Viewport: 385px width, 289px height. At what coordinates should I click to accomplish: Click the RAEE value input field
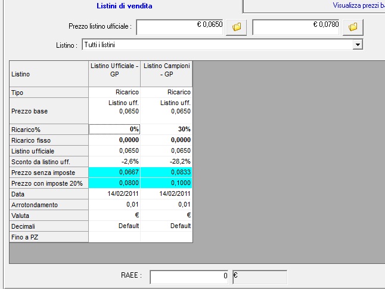(x=190, y=277)
